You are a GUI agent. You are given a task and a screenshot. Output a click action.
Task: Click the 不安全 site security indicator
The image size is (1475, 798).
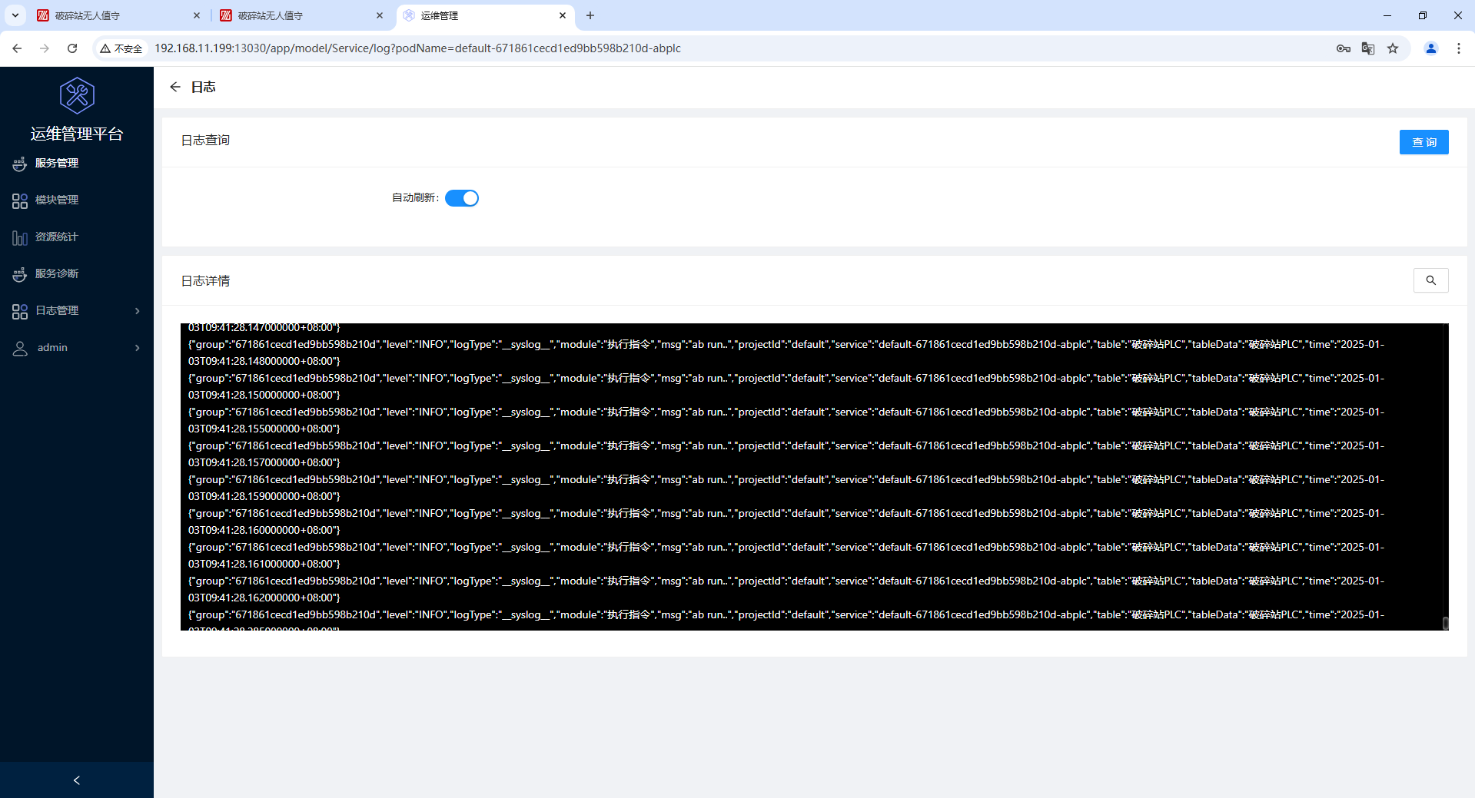[x=121, y=48]
